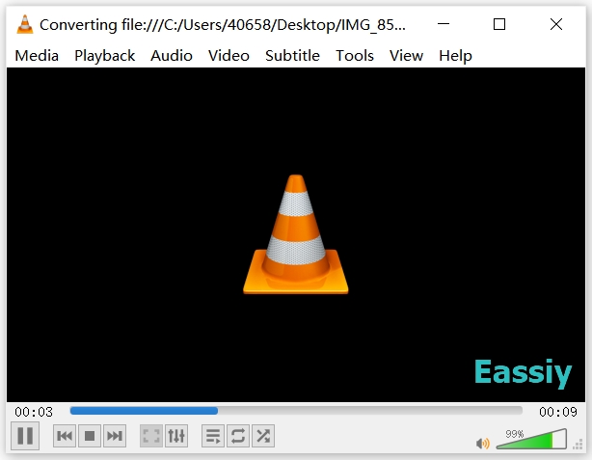Toggle fullscreen video mode

click(151, 436)
